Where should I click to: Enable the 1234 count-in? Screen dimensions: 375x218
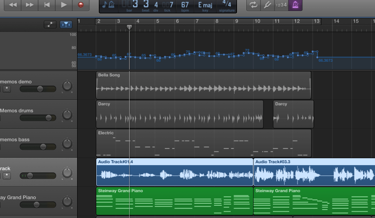(x=282, y=5)
